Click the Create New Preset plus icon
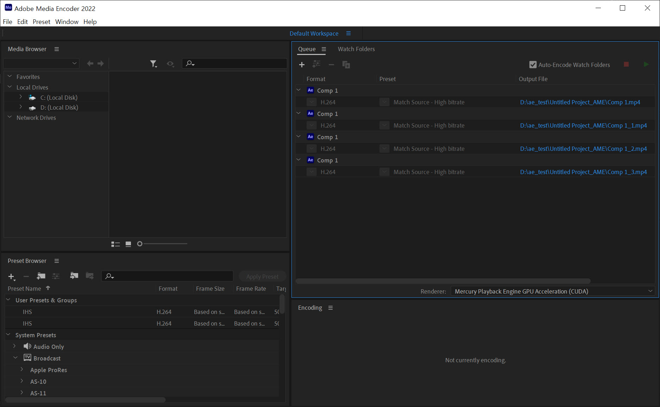 pyautogui.click(x=12, y=277)
